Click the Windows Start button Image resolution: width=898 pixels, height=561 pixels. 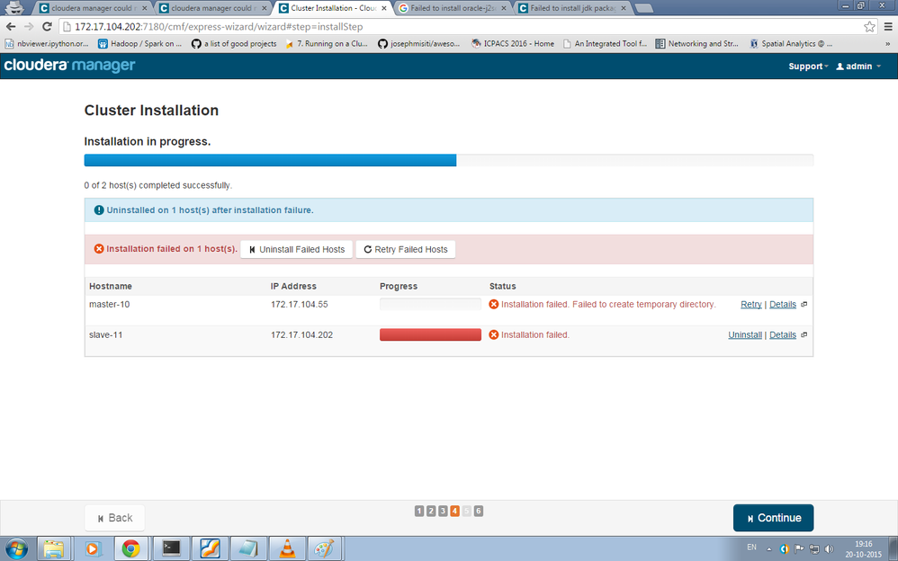pyautogui.click(x=16, y=548)
